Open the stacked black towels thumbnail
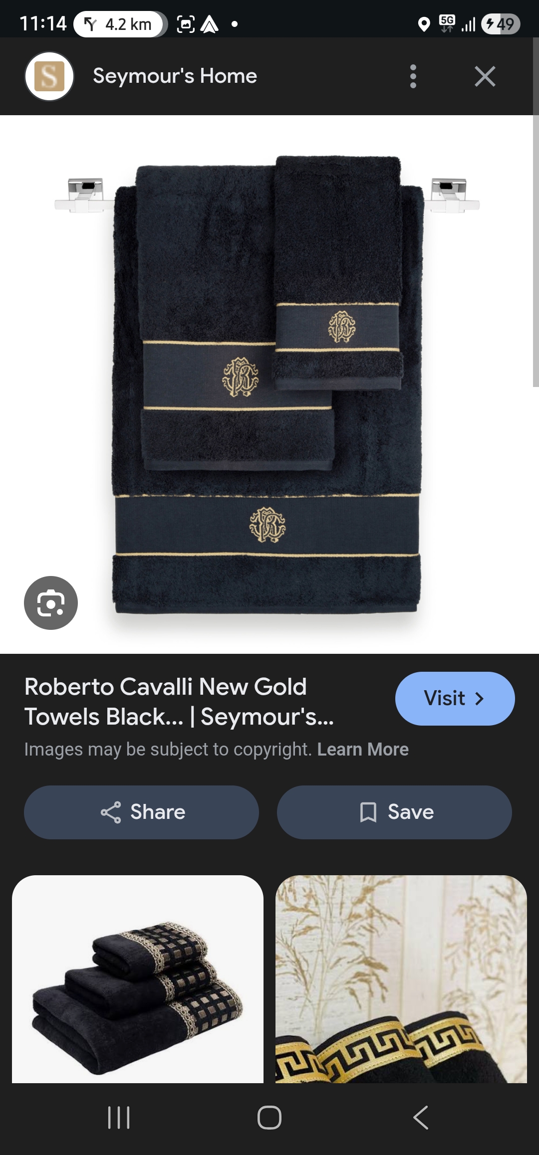 (x=138, y=979)
